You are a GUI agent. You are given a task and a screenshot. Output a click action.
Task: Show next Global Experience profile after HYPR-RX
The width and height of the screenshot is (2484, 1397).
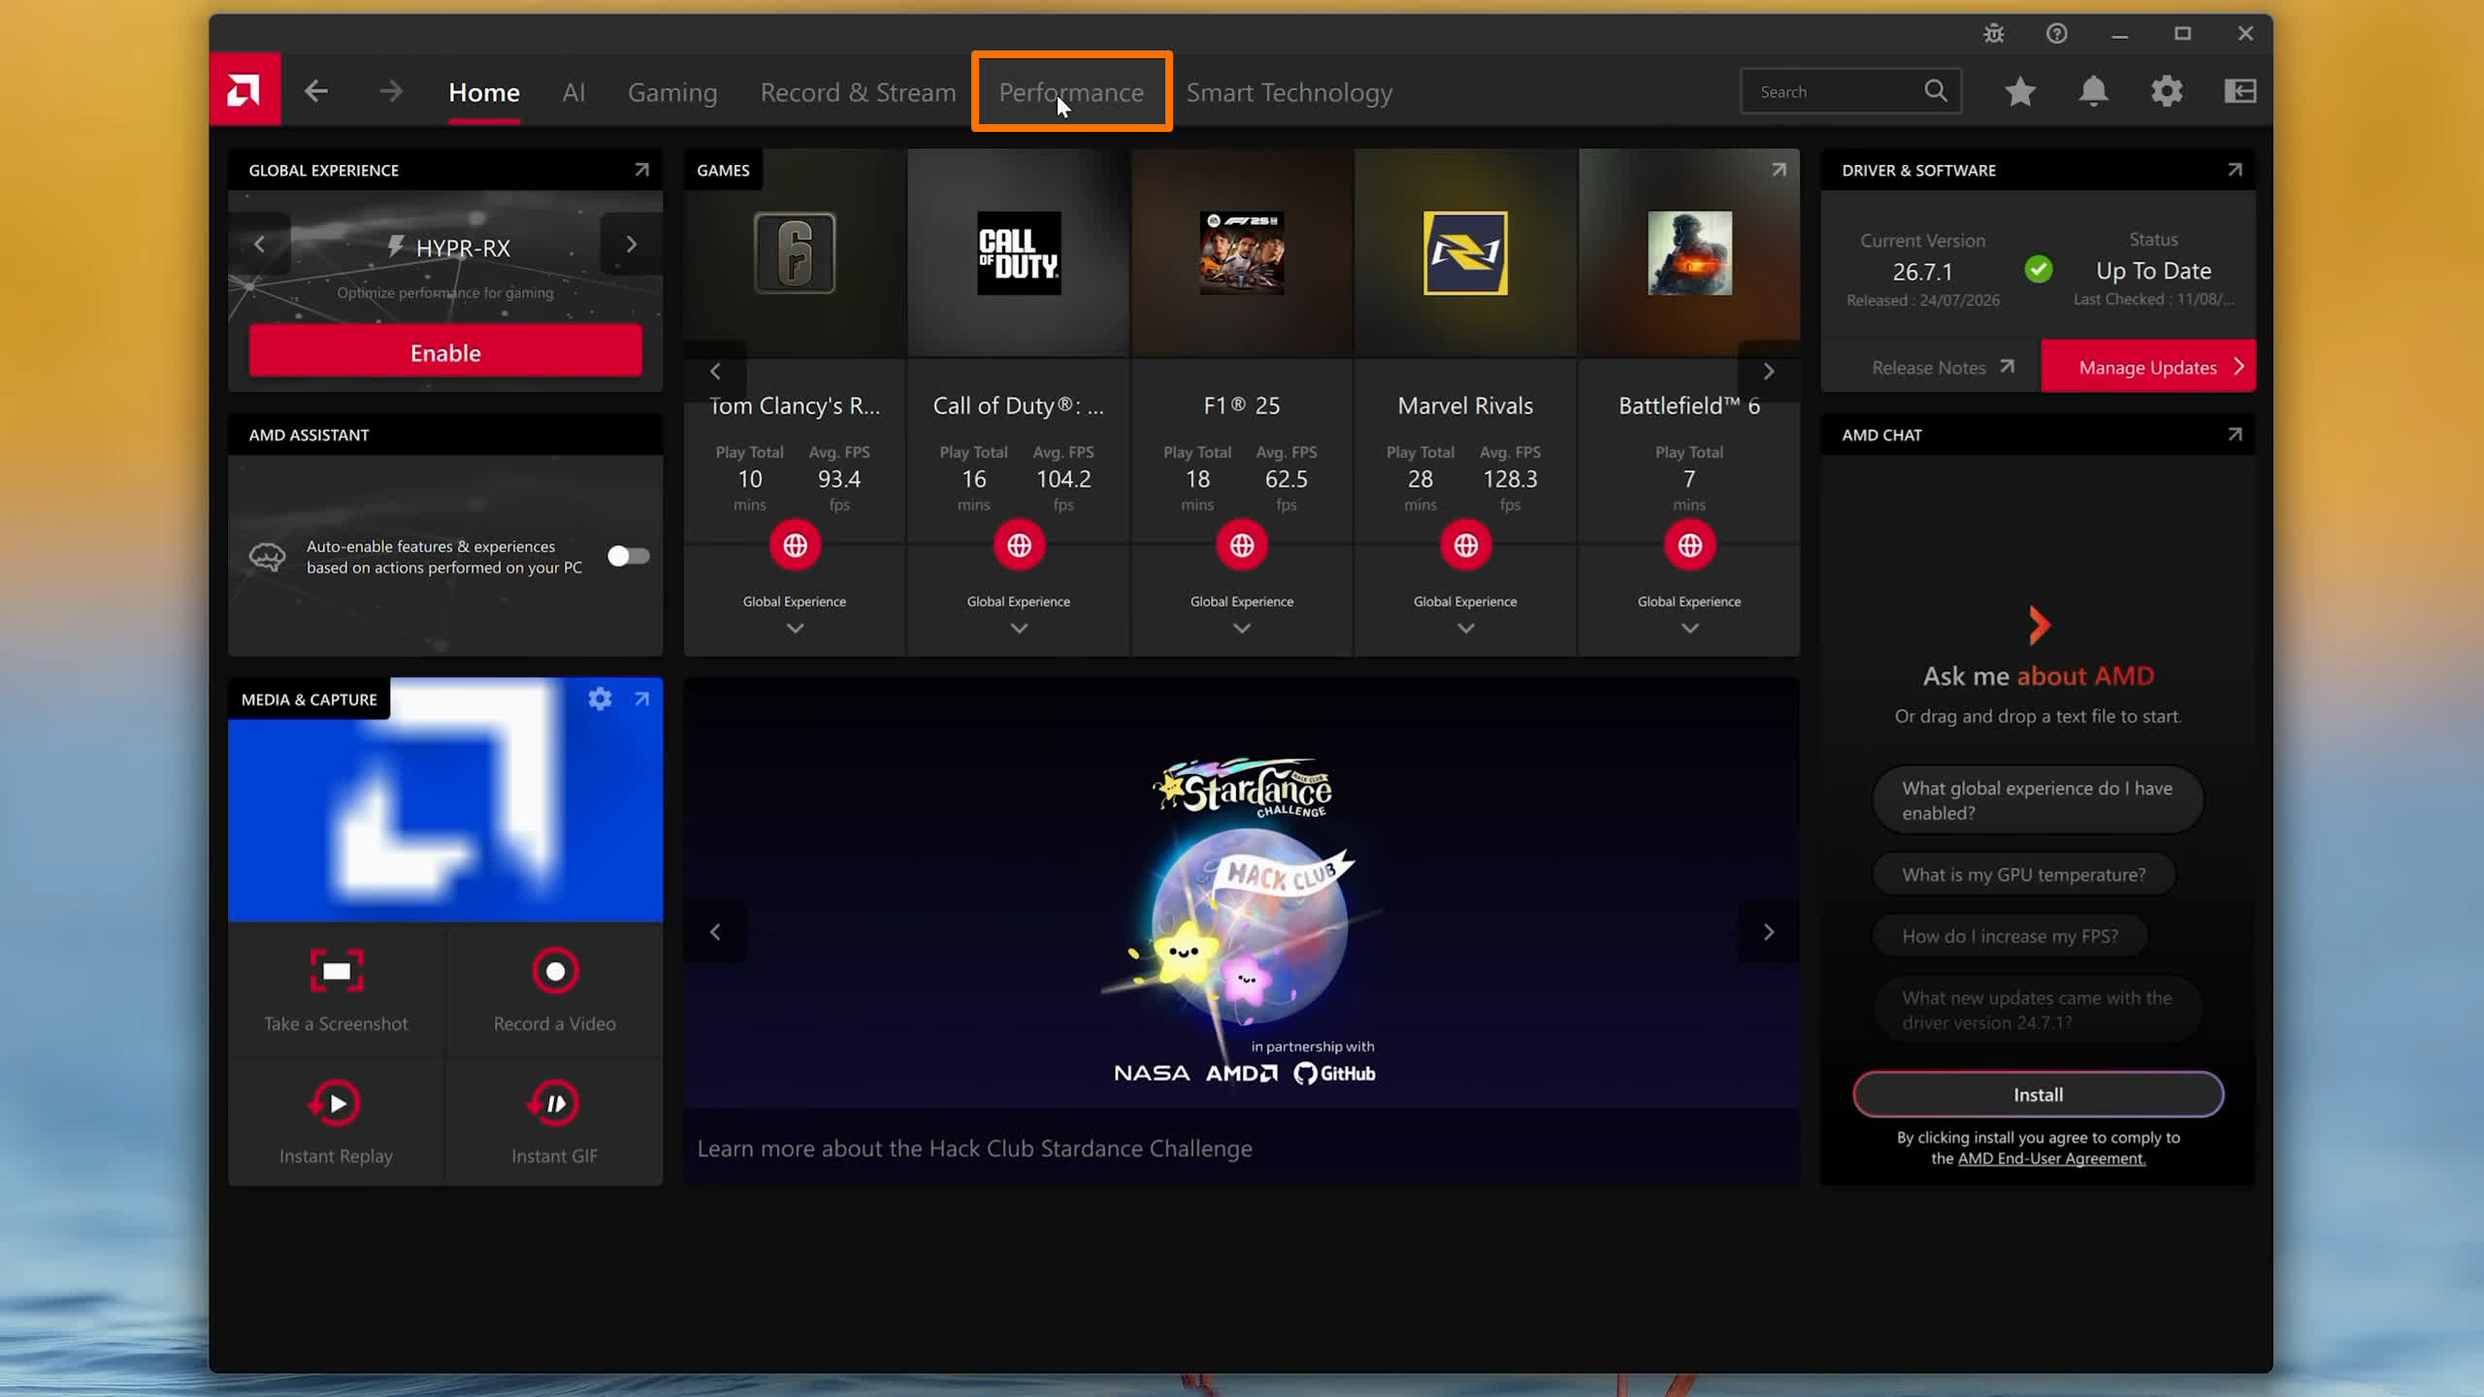(632, 244)
